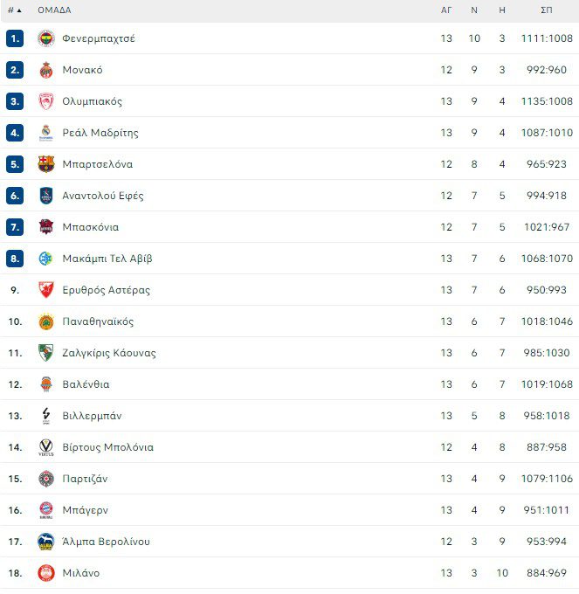The image size is (579, 594).
Task: Click the rank 8 position badge
Action: pos(15,259)
